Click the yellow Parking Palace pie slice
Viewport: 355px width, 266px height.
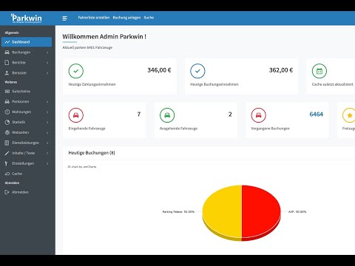click(x=222, y=211)
